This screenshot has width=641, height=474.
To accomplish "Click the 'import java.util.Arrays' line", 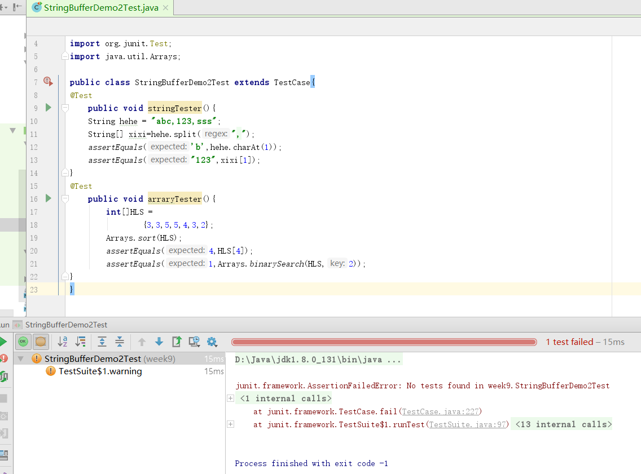I will pyautogui.click(x=125, y=56).
